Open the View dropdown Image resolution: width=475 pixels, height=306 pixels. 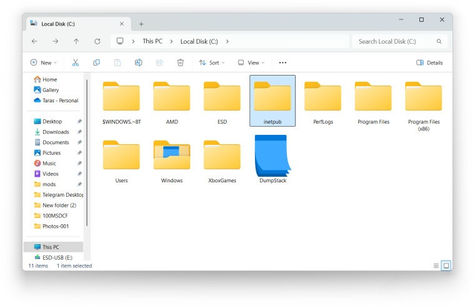coord(251,62)
